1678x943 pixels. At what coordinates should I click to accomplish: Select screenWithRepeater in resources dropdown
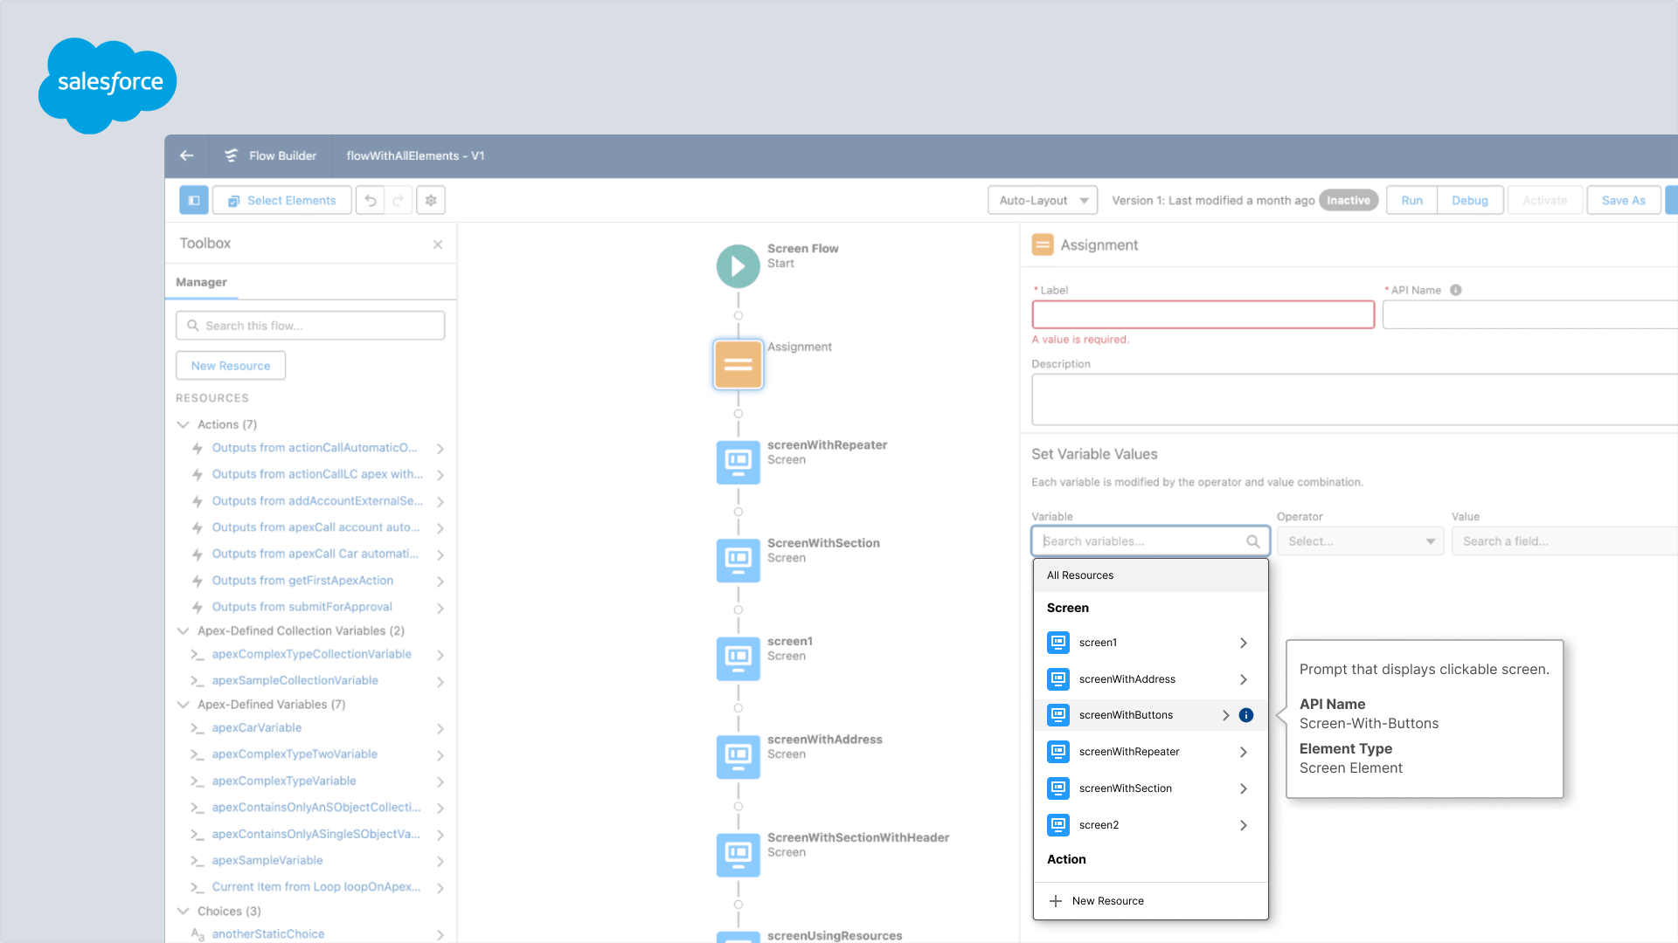tap(1150, 752)
